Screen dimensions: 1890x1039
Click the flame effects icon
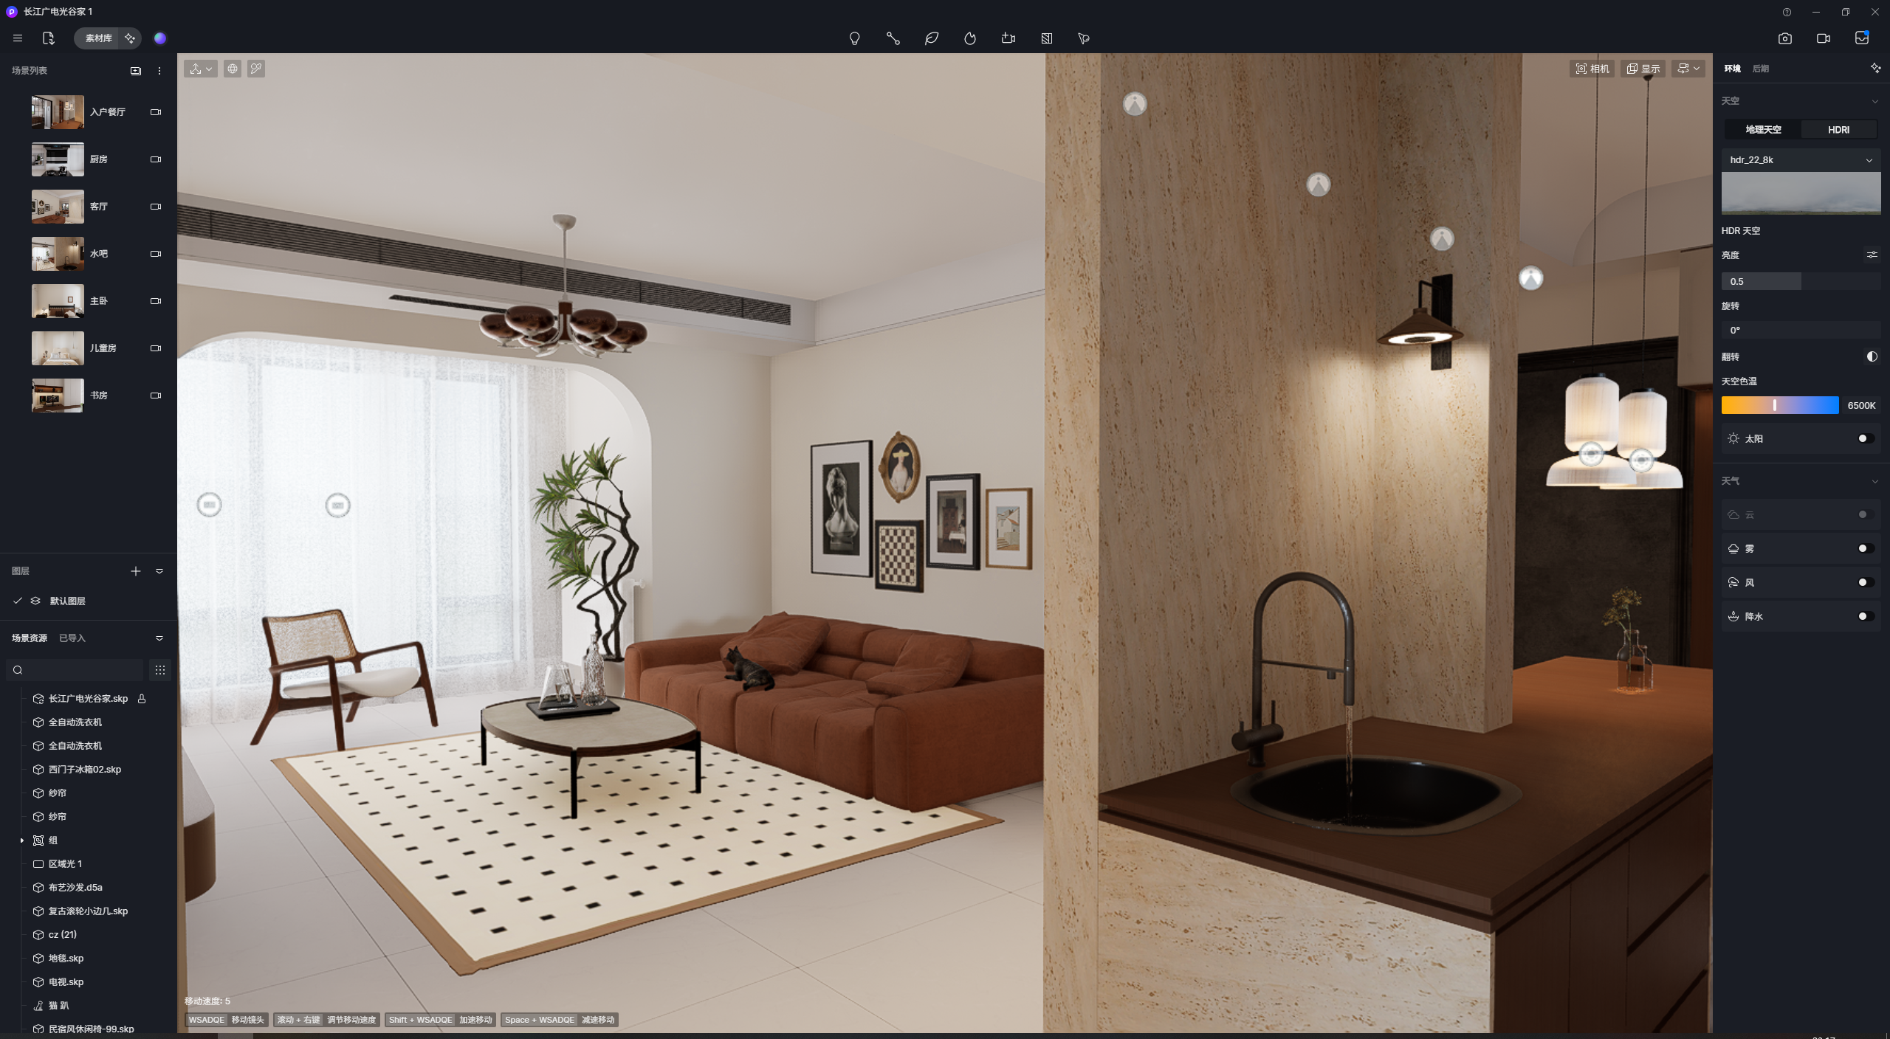pos(970,38)
